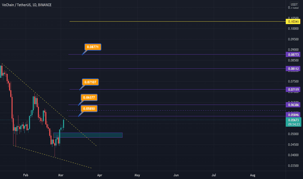Click the purple 0.05846 price label
Screen dimensions: 303x179
[x=293, y=115]
